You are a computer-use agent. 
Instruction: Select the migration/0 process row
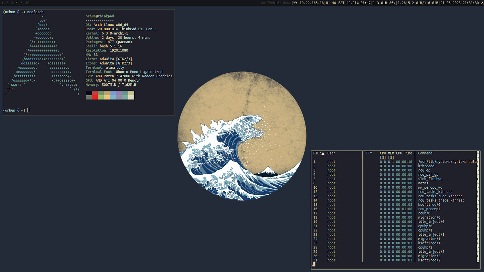[x=395, y=218]
